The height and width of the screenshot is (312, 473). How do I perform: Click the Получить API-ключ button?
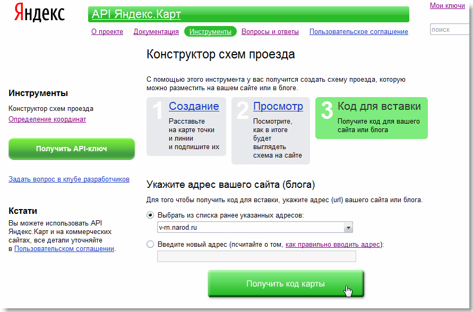[x=72, y=149]
